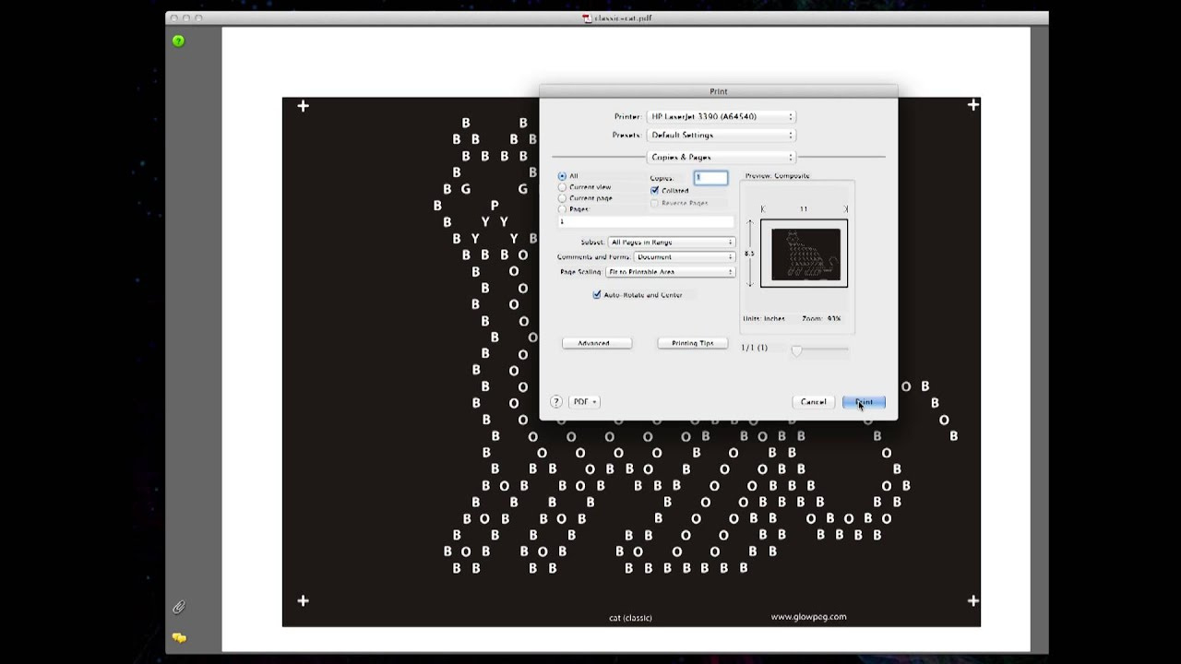Click the Advanced button
This screenshot has height=664, width=1181.
pos(596,342)
